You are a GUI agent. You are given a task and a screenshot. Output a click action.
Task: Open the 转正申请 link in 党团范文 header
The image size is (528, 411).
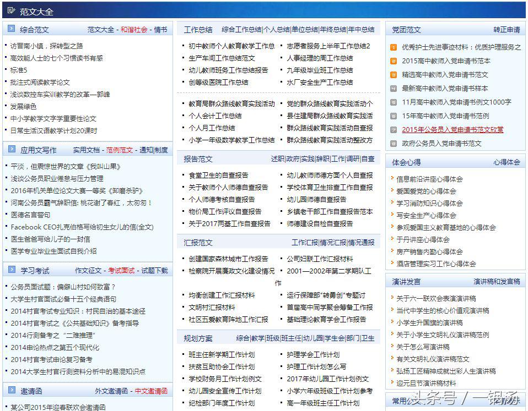click(507, 30)
